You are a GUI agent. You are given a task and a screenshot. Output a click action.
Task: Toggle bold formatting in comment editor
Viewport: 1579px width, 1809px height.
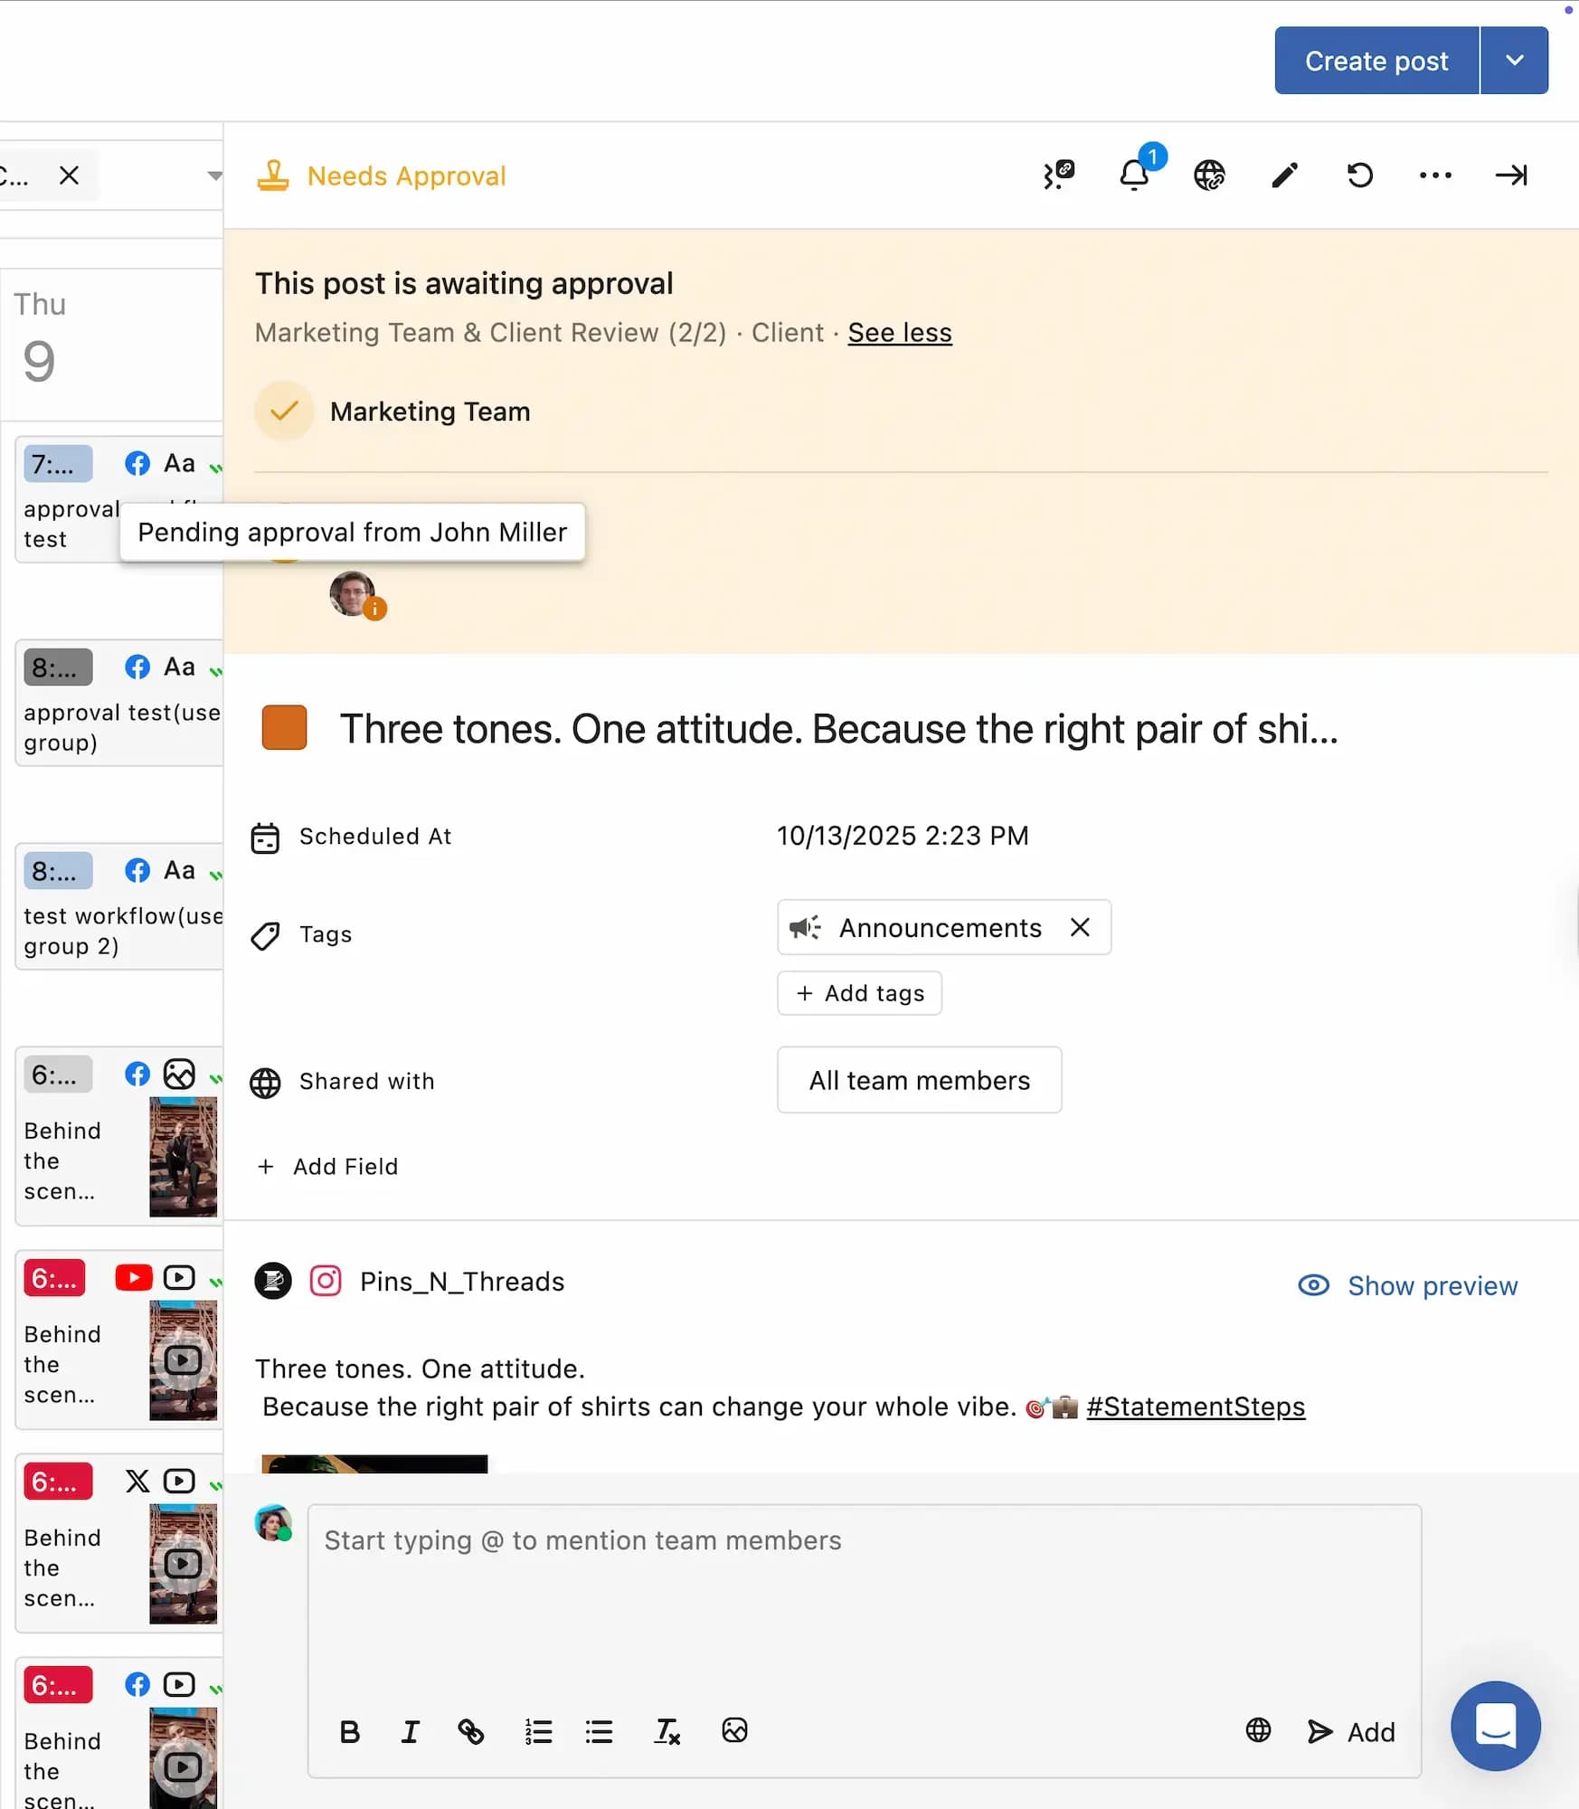coord(349,1731)
